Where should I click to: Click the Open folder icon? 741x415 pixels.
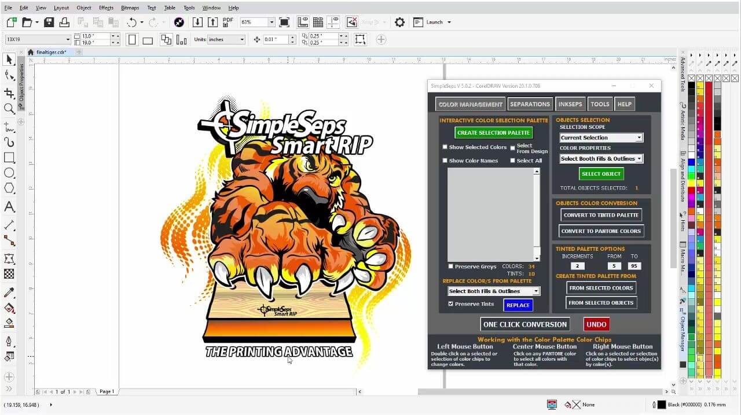click(x=27, y=22)
